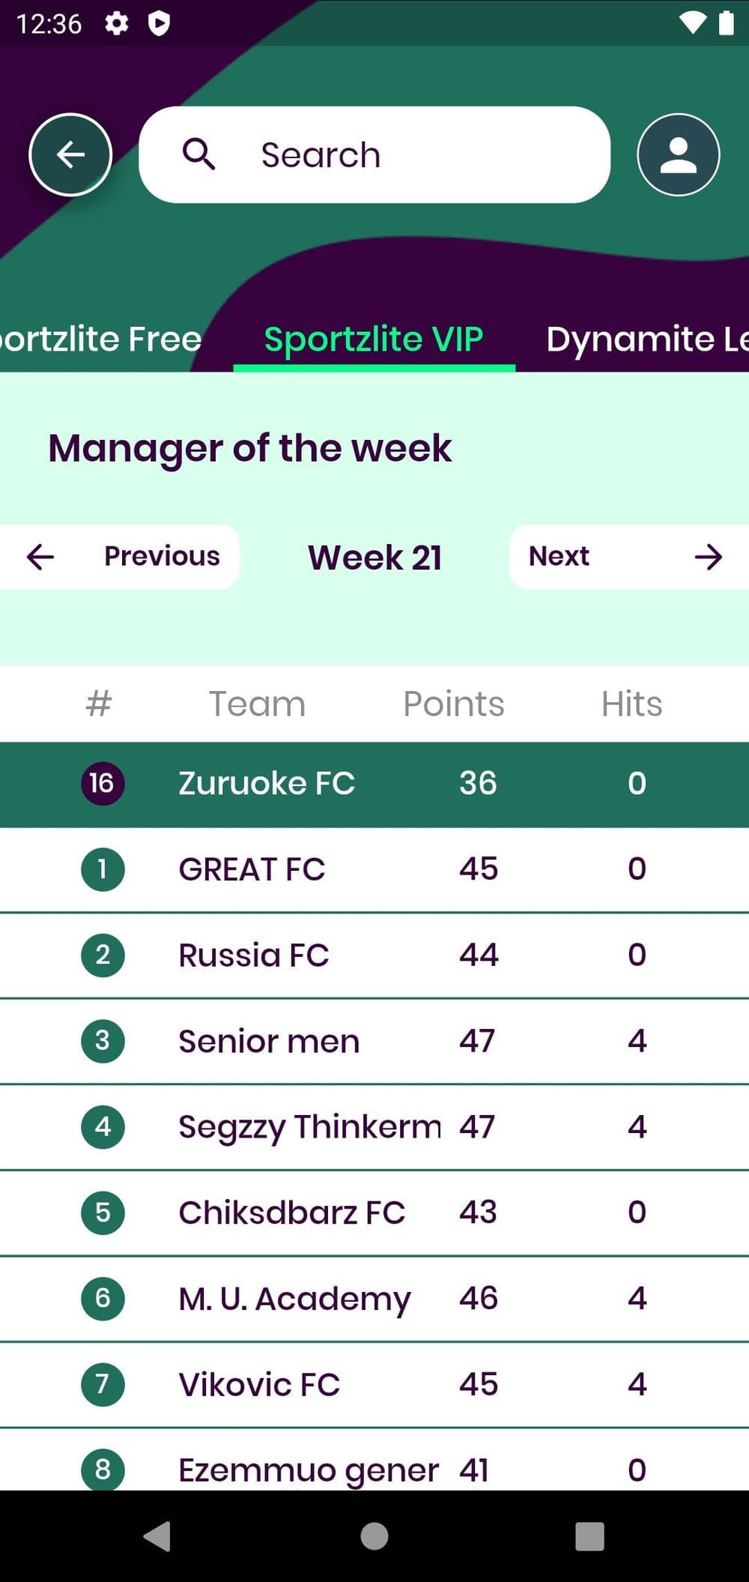
Task: Tap the magnifying glass search icon
Action: pos(200,154)
